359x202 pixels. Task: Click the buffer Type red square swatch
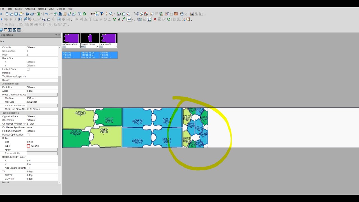tap(28, 146)
